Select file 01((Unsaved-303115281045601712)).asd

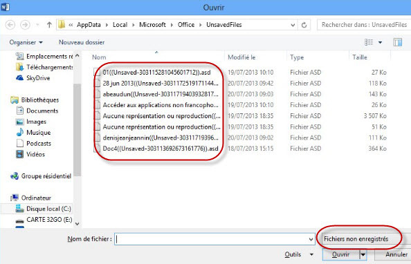coord(156,73)
